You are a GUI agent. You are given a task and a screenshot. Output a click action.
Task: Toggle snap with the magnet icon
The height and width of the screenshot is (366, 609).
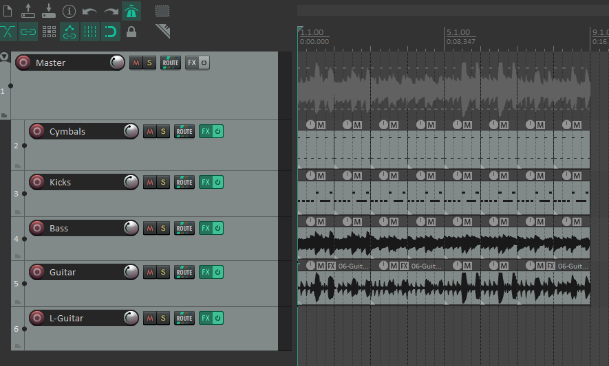click(x=111, y=32)
